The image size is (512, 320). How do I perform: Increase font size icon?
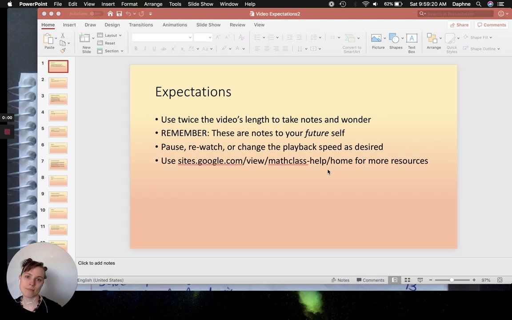[x=218, y=37]
